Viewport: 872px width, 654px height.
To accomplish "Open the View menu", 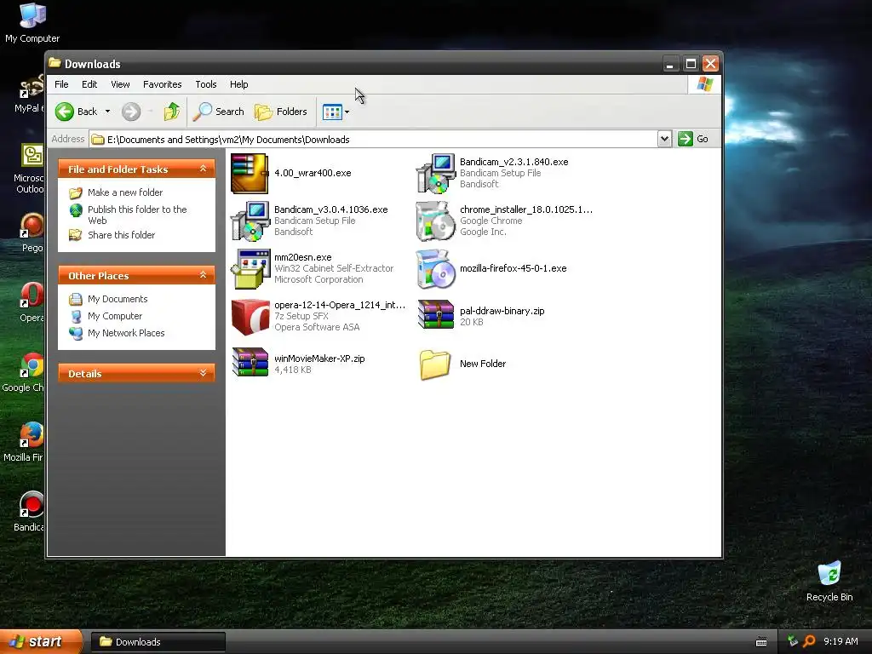I will (120, 84).
